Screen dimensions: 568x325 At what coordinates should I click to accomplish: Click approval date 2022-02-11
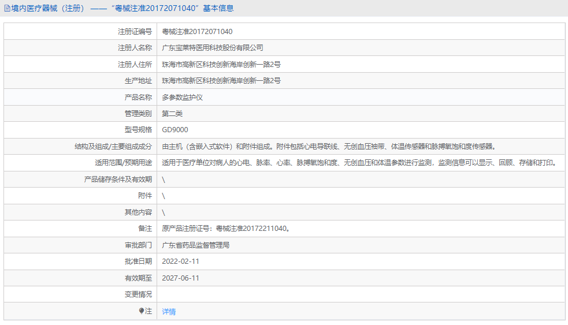pyautogui.click(x=180, y=262)
